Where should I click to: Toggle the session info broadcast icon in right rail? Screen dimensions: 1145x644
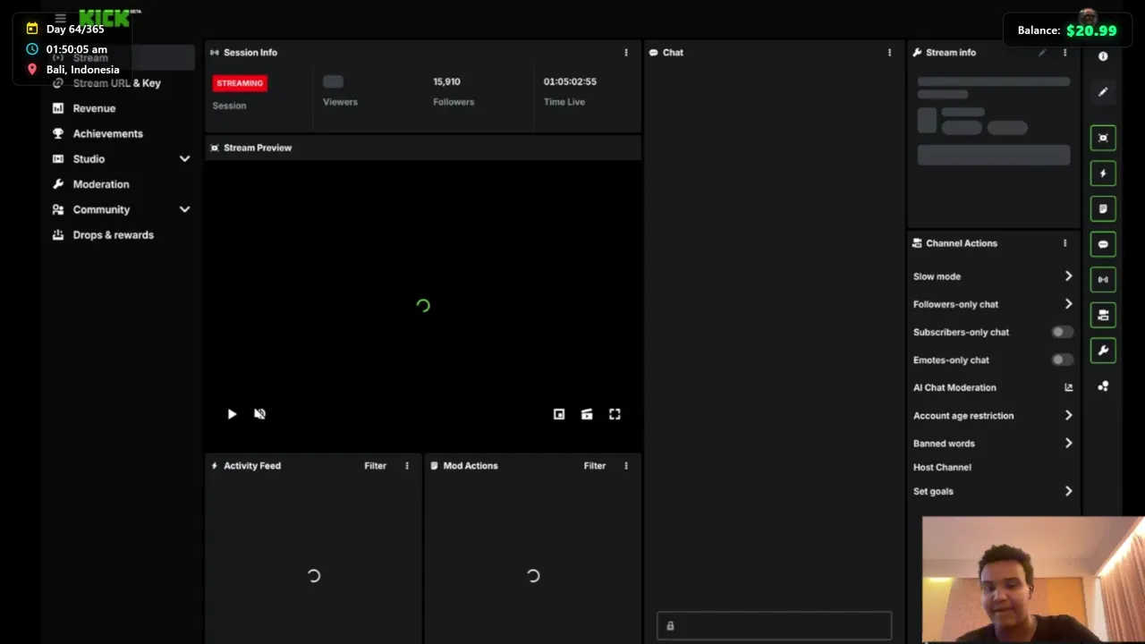pos(1103,279)
